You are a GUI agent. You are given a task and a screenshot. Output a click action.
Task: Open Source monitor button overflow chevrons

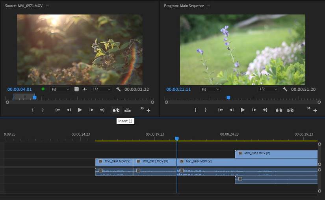pyautogui.click(x=142, y=108)
